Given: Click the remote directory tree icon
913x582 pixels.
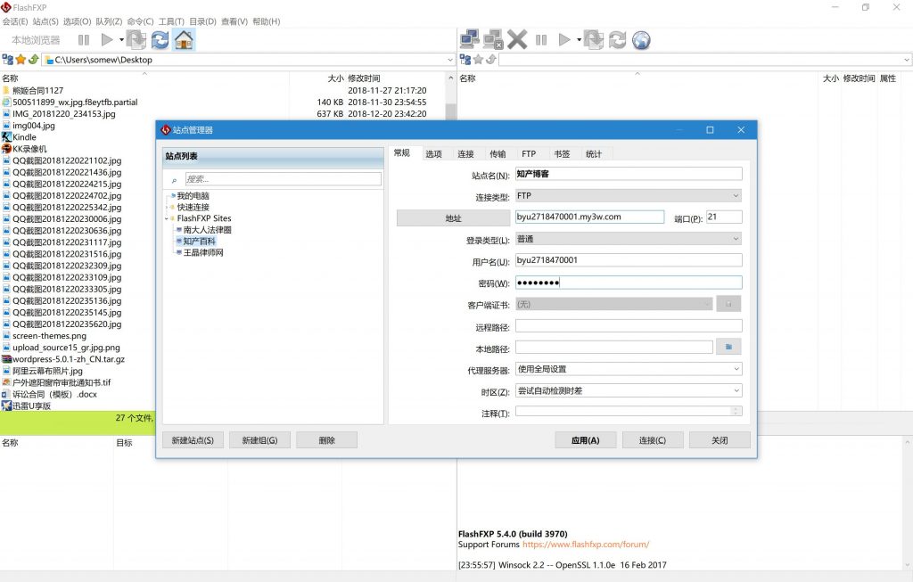Looking at the screenshot, I should click(x=465, y=60).
